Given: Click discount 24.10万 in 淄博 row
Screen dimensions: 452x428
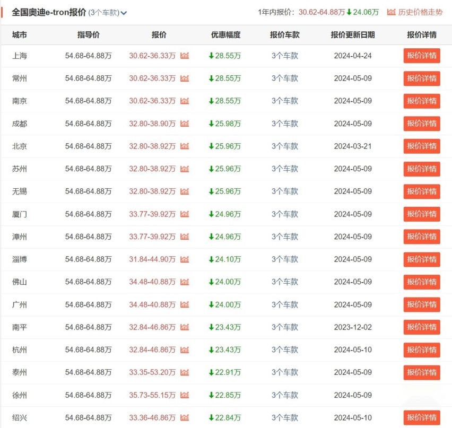Looking at the screenshot, I should (x=225, y=259).
